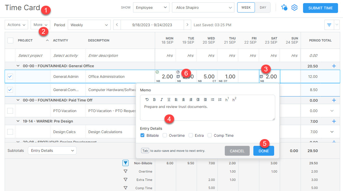This screenshot has width=343, height=191.
Task: Open the Weekly period dropdown
Action: (89, 25)
